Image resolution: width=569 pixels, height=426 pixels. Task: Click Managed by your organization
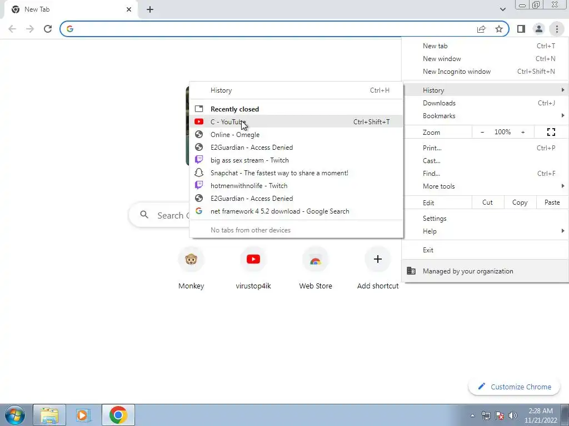pos(485,271)
